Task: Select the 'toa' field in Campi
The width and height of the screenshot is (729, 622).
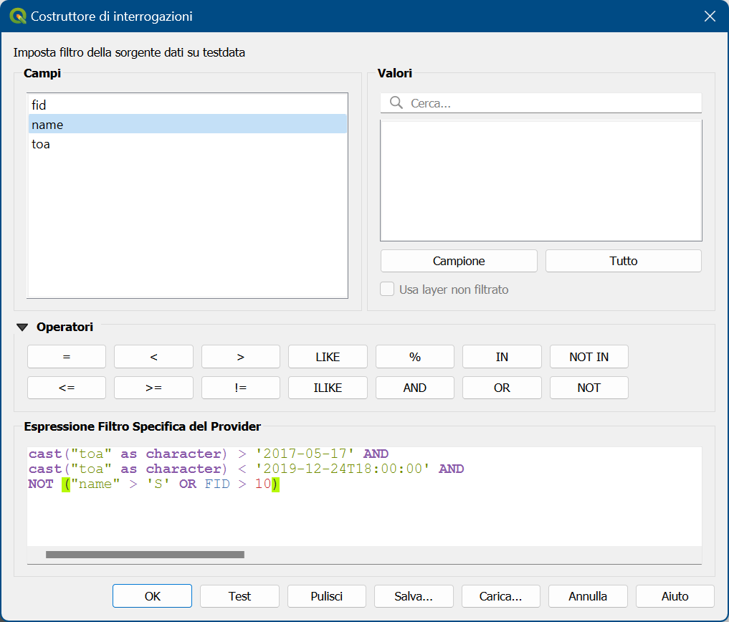Action: [187, 144]
